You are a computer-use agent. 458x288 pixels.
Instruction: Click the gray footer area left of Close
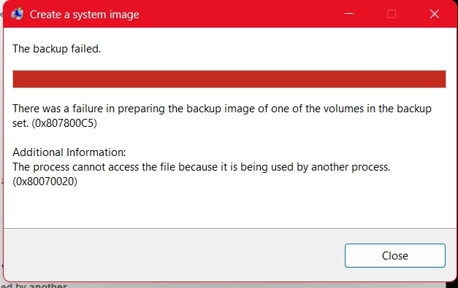point(172,255)
